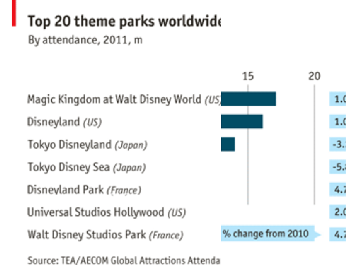Viewport: 357px width, 265px height.
Task: Click the percent change value for Tokyo Disneyland
Action: click(338, 144)
